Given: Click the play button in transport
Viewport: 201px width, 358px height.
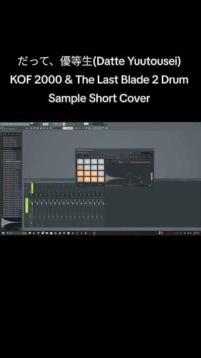Looking at the screenshot, I should click(35, 124).
